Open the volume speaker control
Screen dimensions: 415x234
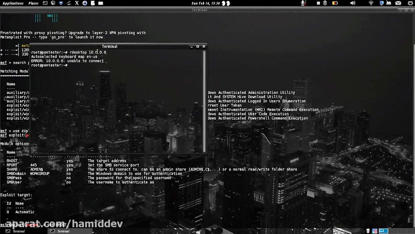point(353,3)
